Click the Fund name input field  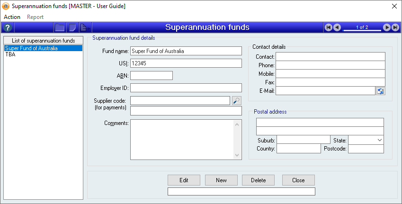pos(186,51)
